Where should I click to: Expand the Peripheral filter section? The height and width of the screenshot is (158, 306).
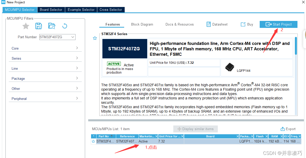point(45,99)
